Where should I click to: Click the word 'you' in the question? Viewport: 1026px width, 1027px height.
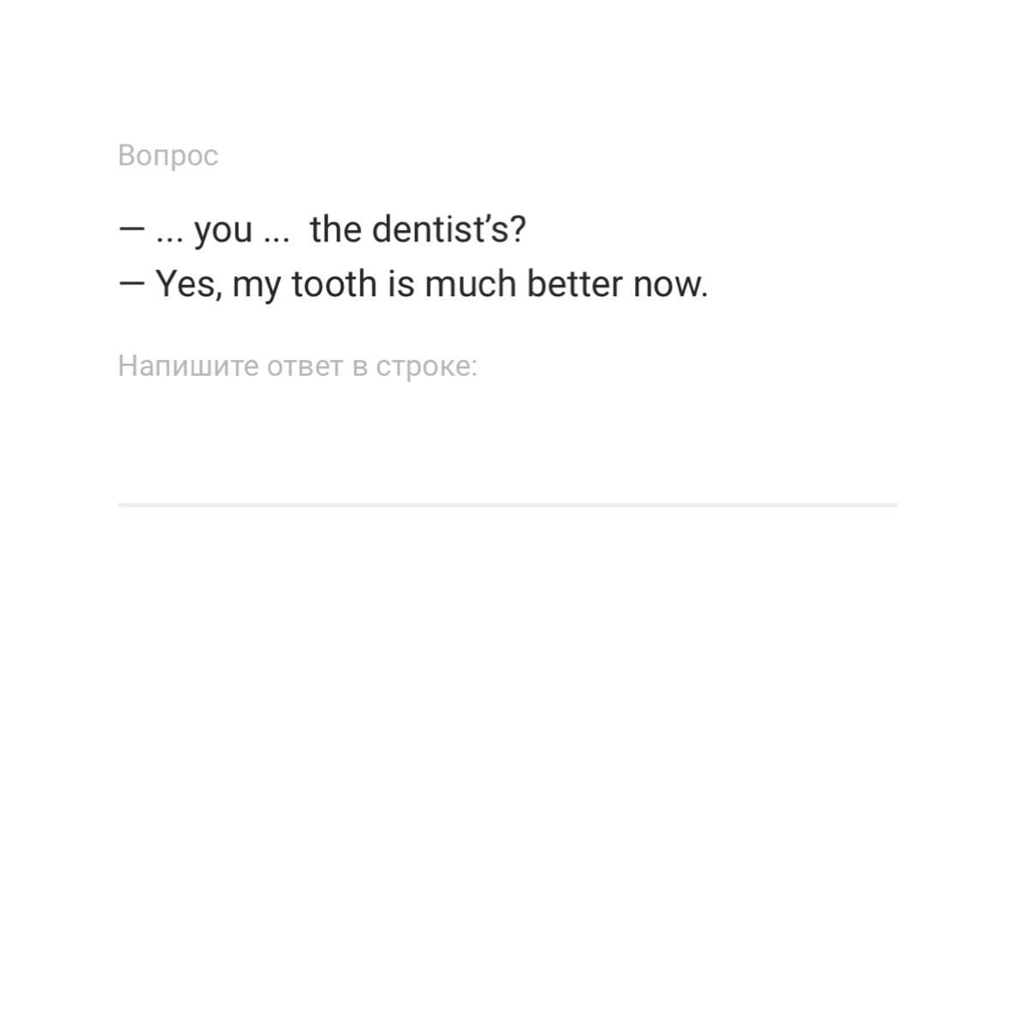coord(223,231)
